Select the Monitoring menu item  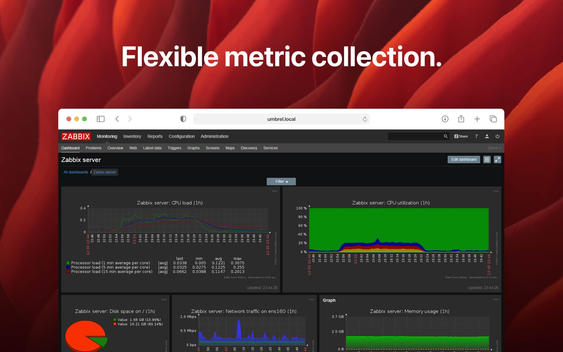click(x=106, y=136)
